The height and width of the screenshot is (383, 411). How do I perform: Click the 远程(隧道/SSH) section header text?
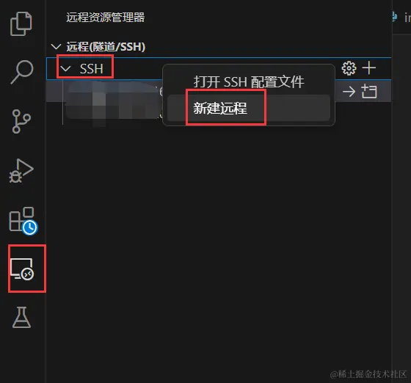coord(106,47)
